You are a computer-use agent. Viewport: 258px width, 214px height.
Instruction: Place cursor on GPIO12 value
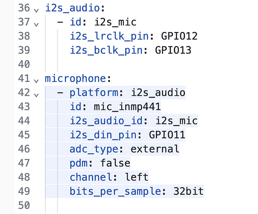(x=179, y=36)
